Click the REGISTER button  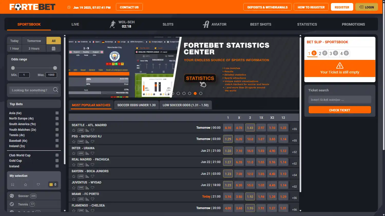[x=342, y=7]
